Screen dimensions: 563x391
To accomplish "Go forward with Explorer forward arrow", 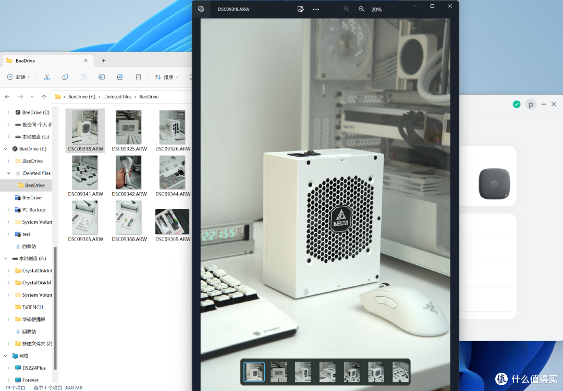I will coord(20,97).
